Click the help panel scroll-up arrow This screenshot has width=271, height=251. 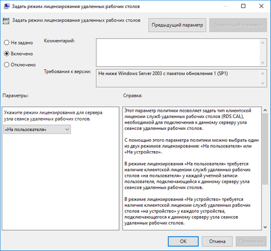pos(265,110)
